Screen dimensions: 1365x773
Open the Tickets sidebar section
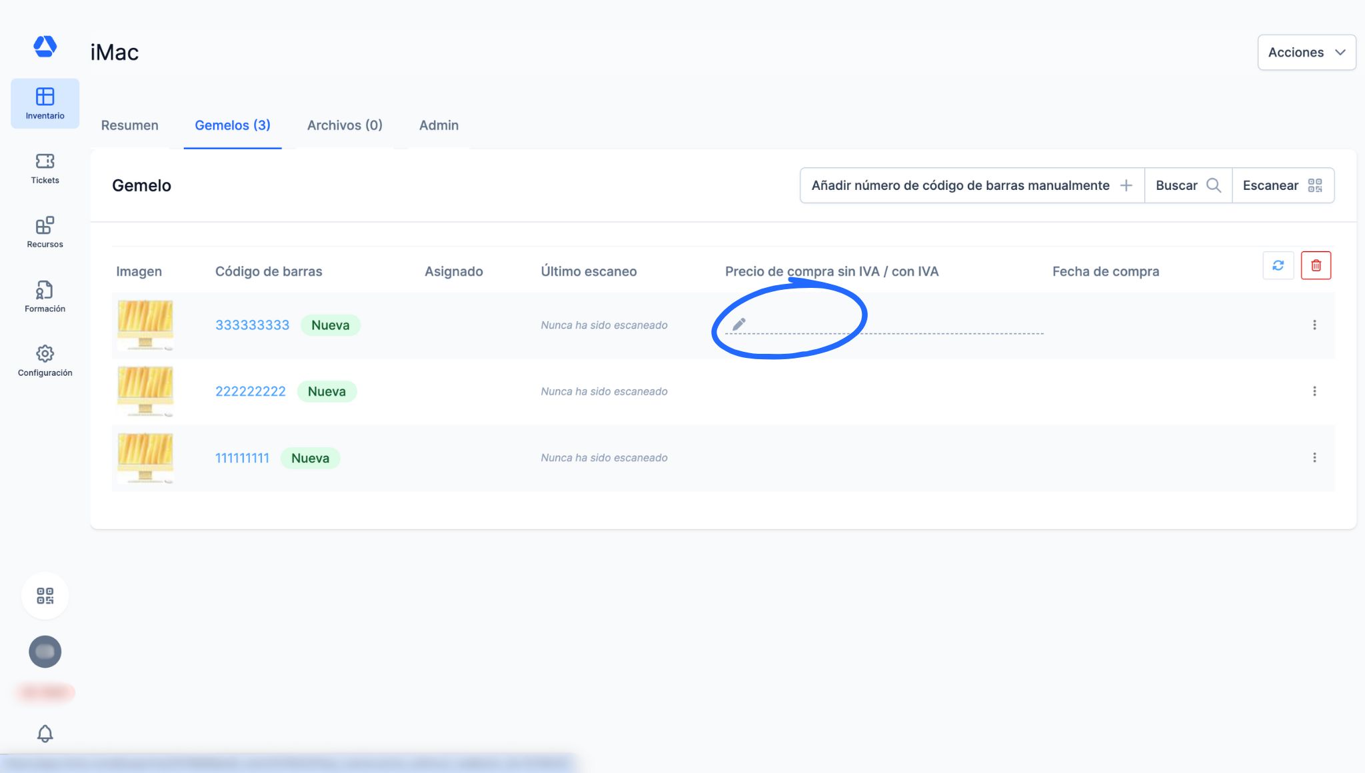45,168
